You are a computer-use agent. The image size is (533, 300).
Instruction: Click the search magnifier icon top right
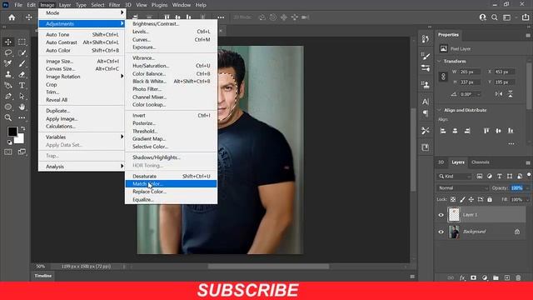tap(494, 17)
